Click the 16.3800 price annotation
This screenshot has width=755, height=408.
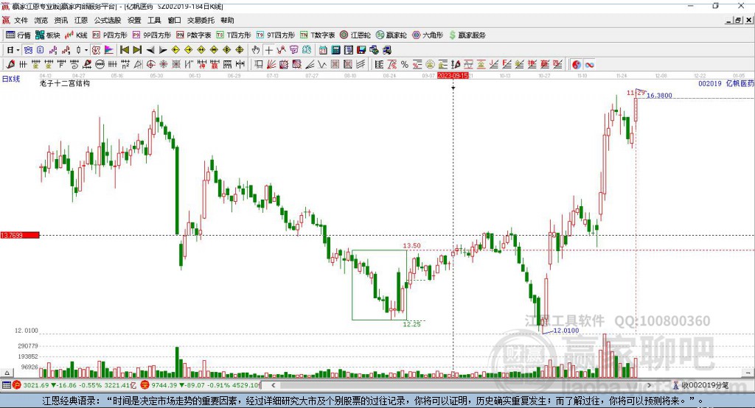[659, 95]
